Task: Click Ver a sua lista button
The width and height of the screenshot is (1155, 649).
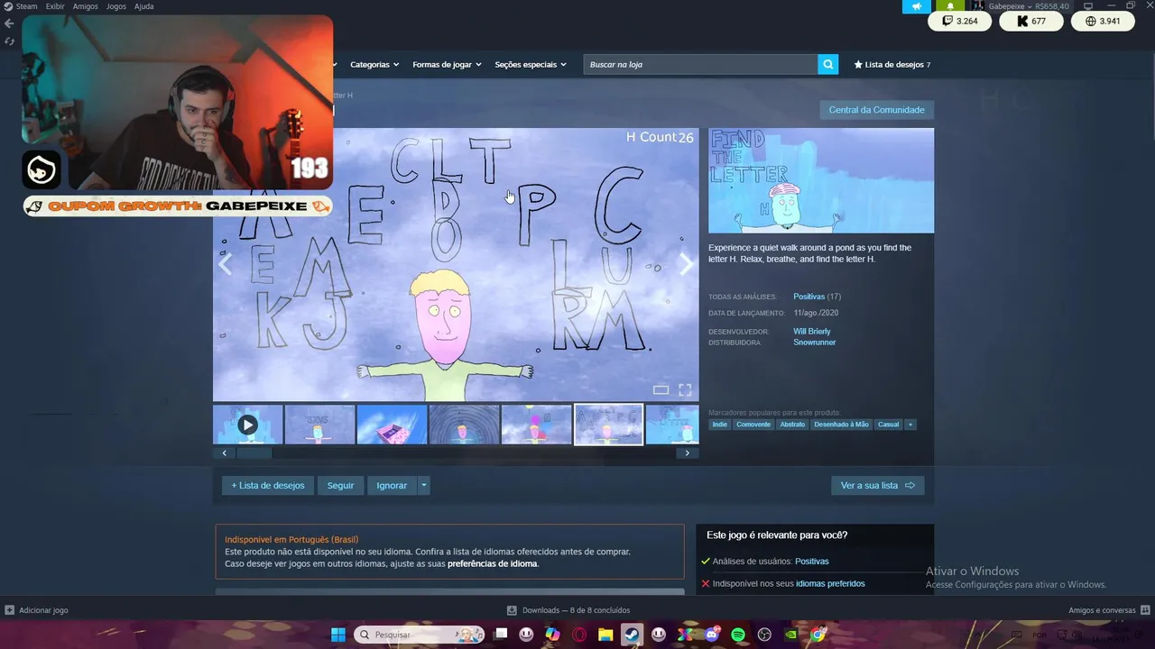Action: pyautogui.click(x=877, y=485)
